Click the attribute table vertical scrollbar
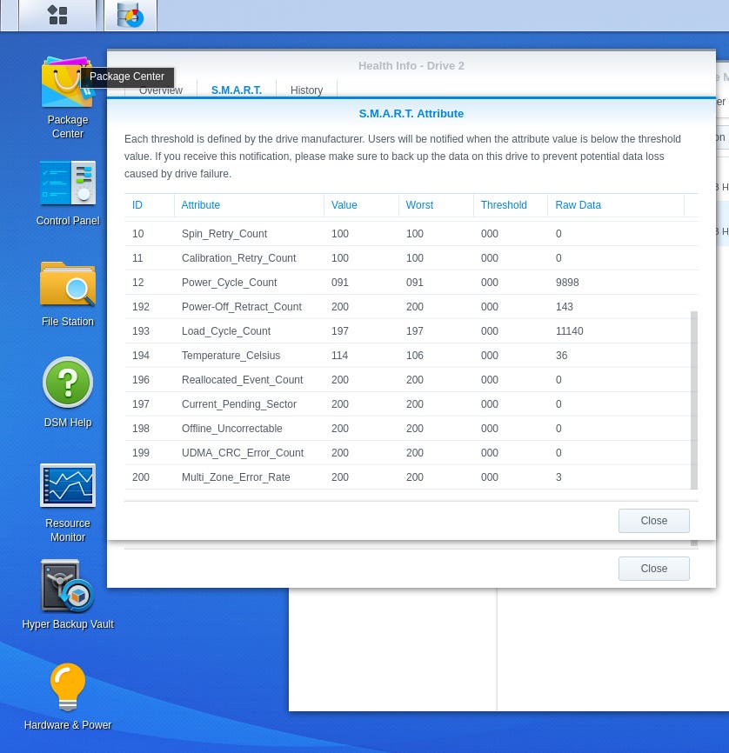The width and height of the screenshot is (729, 753). click(694, 400)
